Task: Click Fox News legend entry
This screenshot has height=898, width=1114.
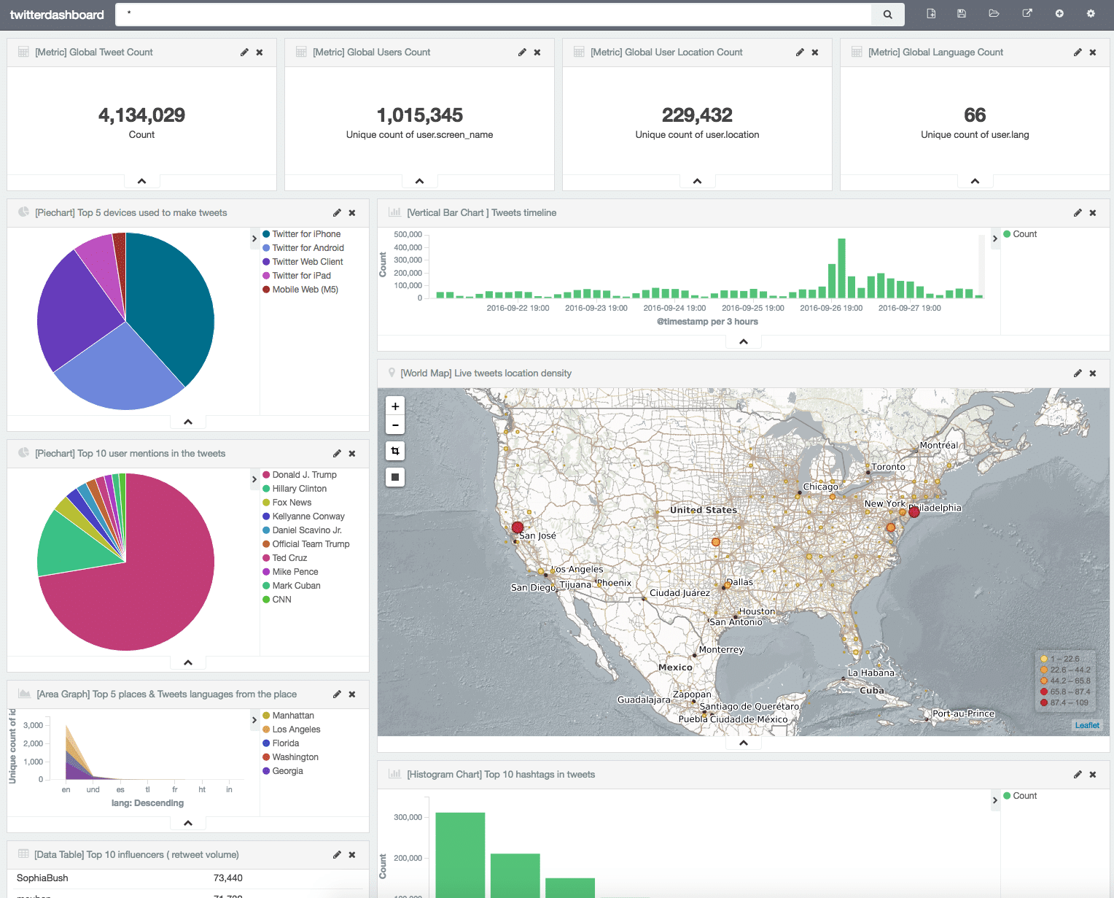Action: point(287,503)
